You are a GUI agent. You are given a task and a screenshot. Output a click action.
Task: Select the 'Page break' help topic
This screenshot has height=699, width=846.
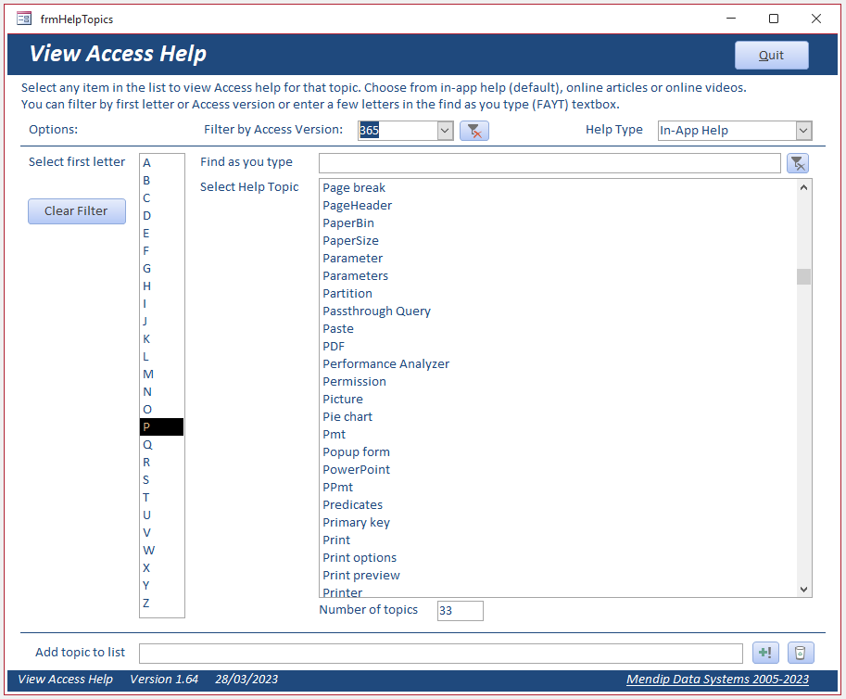point(558,188)
